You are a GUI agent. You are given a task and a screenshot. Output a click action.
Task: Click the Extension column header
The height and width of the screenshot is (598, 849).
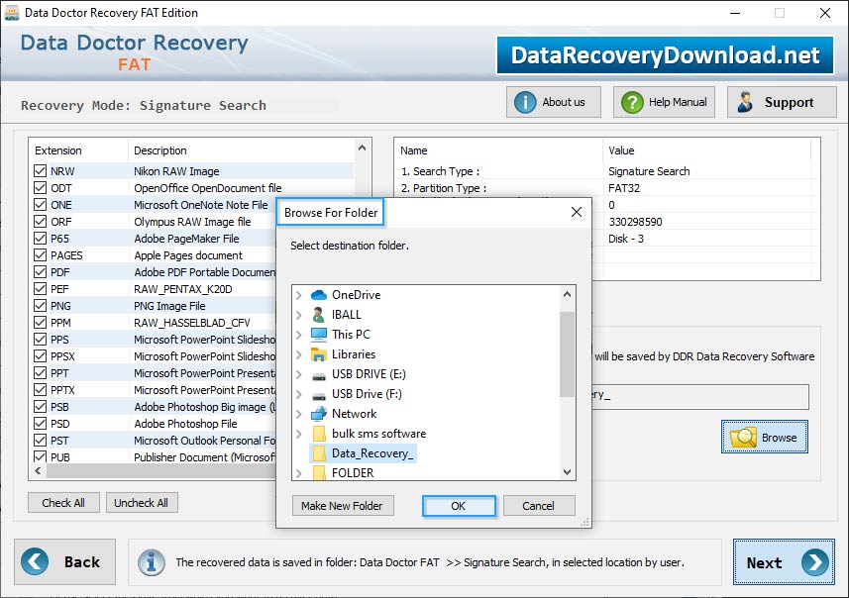click(x=78, y=150)
